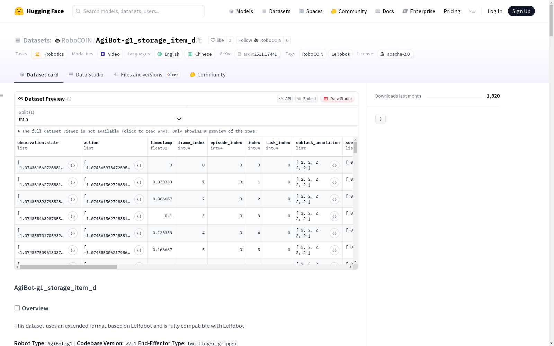Copy the dataset name to clipboard

click(x=200, y=40)
